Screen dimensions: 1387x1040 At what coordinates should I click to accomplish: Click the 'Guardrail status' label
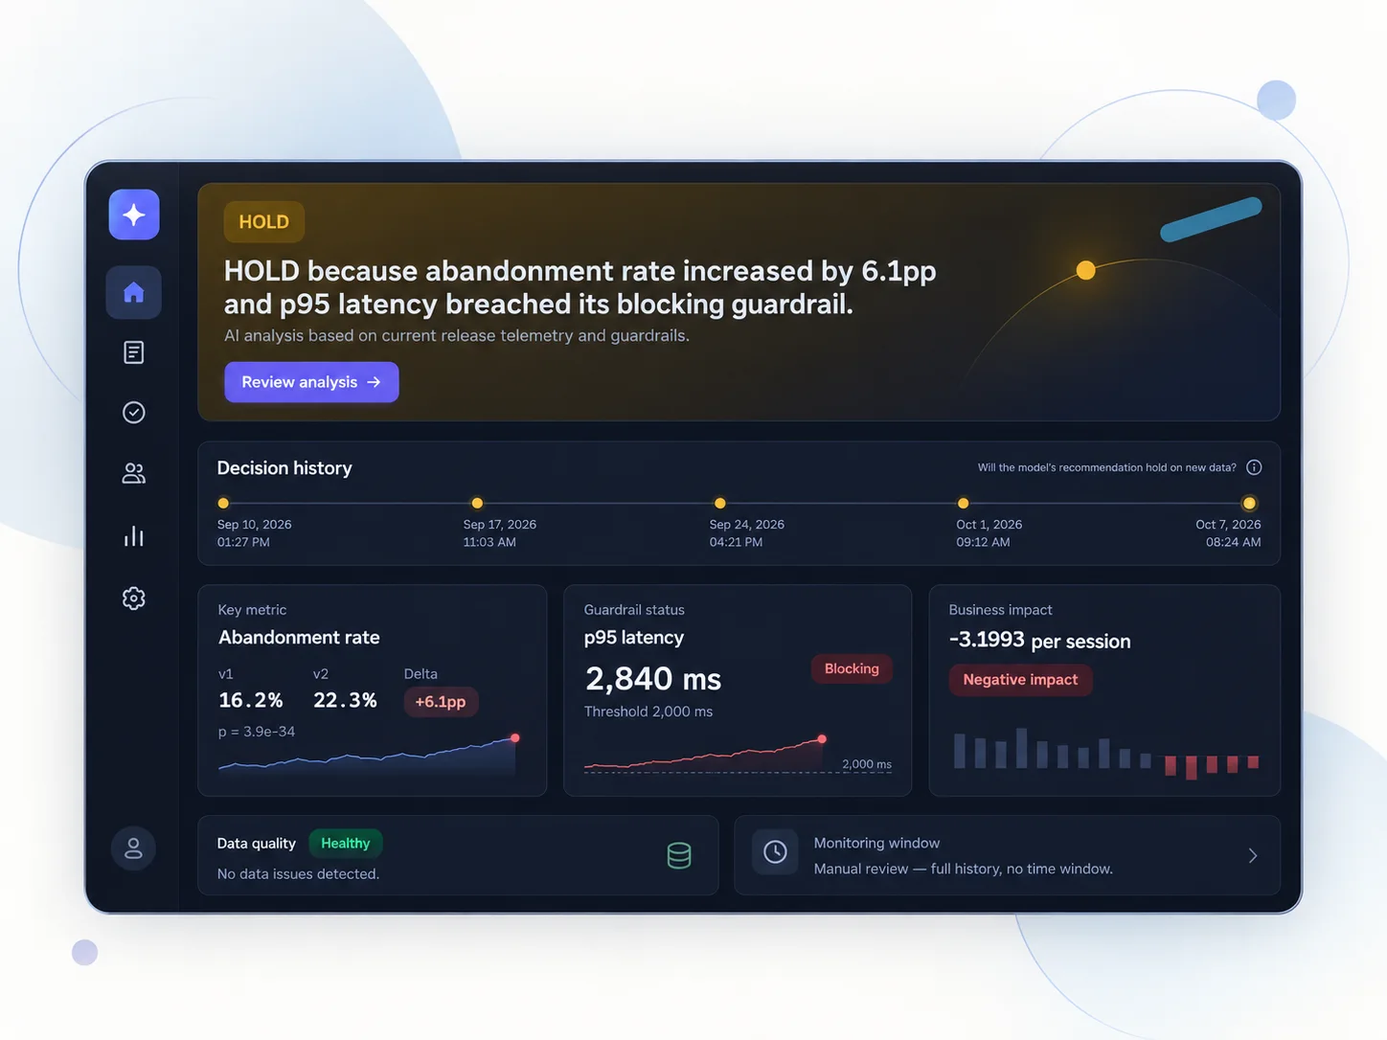tap(634, 610)
